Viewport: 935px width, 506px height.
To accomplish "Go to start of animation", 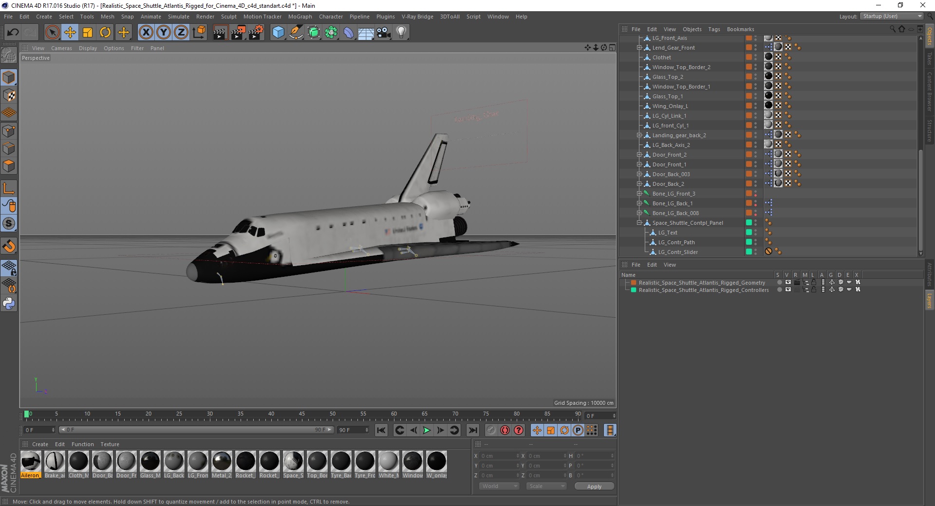I will 381,430.
